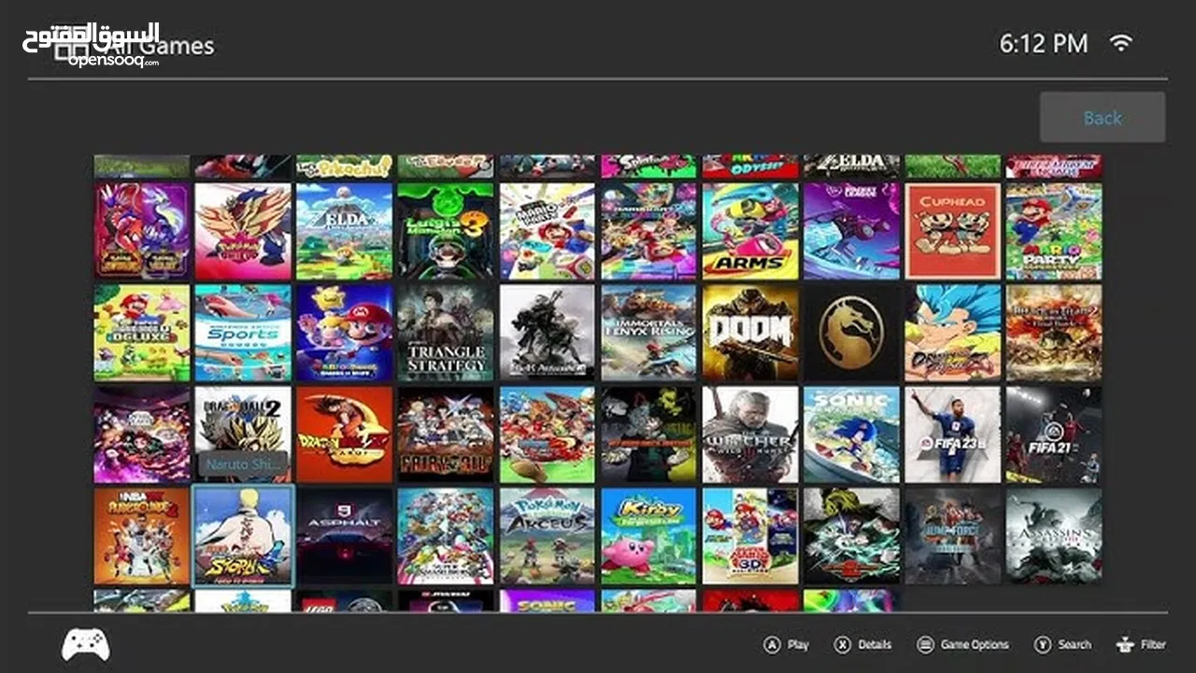Select the FIFA 21 game tile
This screenshot has width=1196, height=673.
tap(1054, 435)
